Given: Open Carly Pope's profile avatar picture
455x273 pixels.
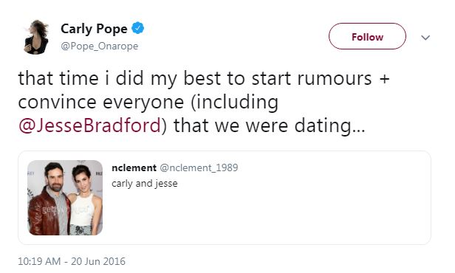Looking at the screenshot, I should point(36,37).
